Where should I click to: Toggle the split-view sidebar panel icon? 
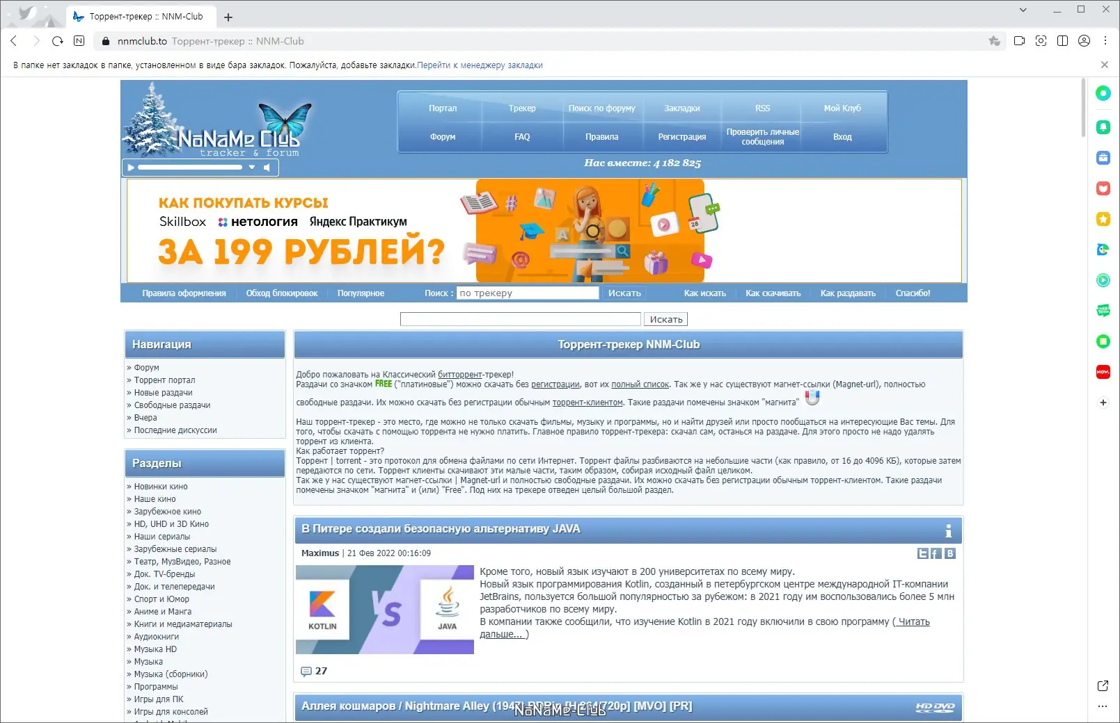(x=1063, y=41)
